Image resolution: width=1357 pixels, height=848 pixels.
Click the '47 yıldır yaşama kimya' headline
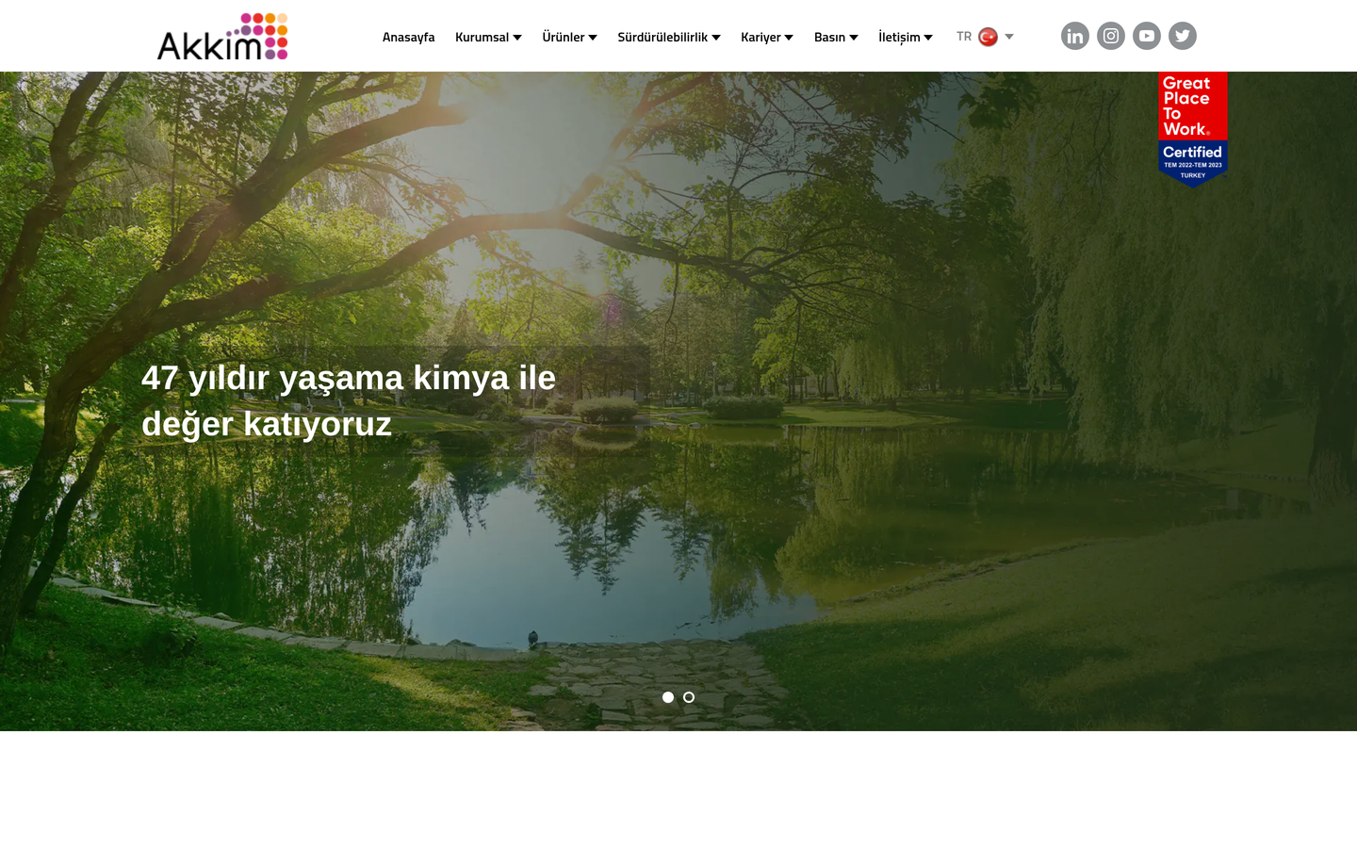349,400
